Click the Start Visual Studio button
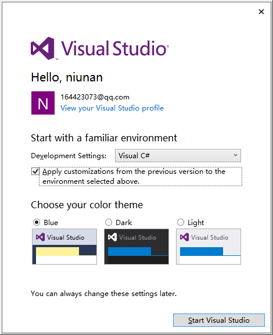 [x=219, y=320]
